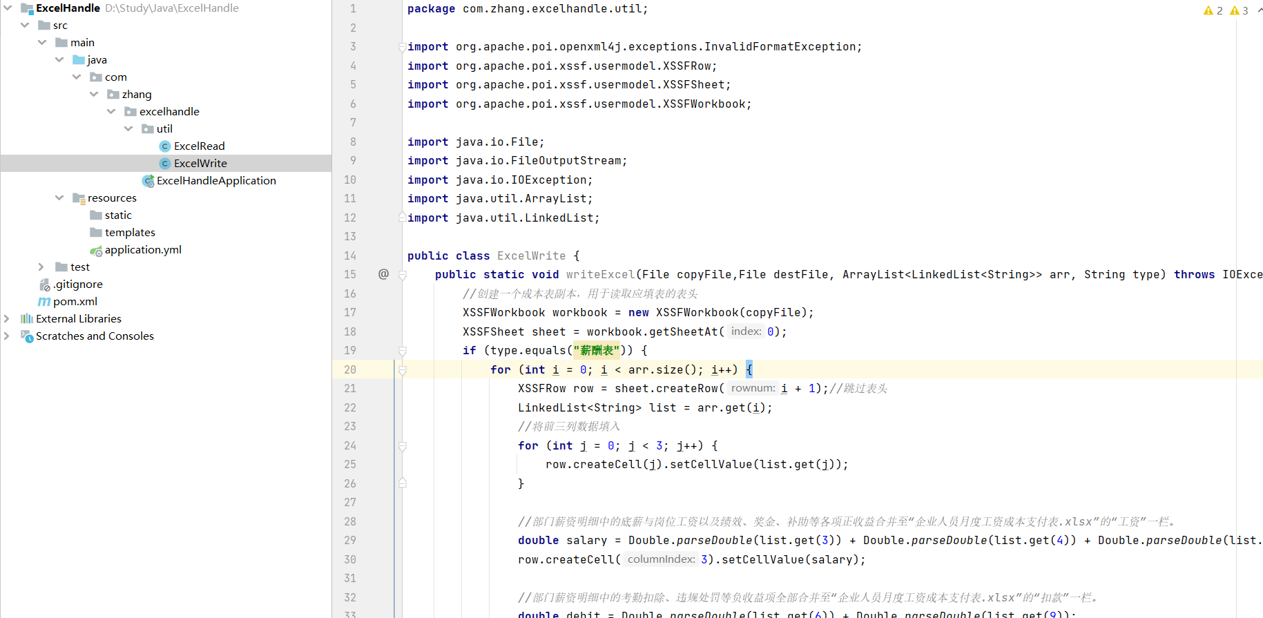The height and width of the screenshot is (618, 1263).
Task: Click the pom.xml Maven icon
Action: [x=44, y=302]
